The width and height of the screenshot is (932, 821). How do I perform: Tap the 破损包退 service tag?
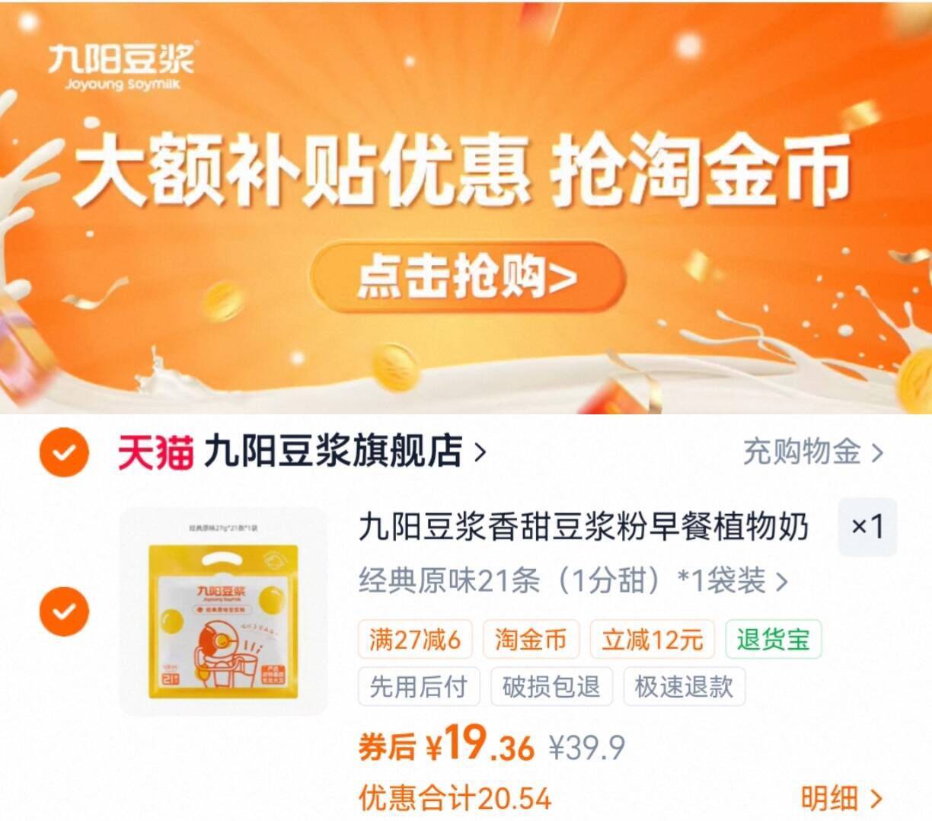(551, 686)
